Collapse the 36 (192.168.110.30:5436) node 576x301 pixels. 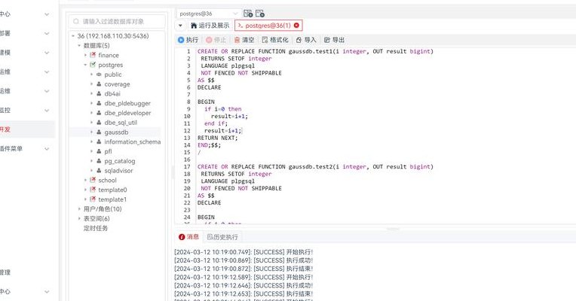point(73,36)
